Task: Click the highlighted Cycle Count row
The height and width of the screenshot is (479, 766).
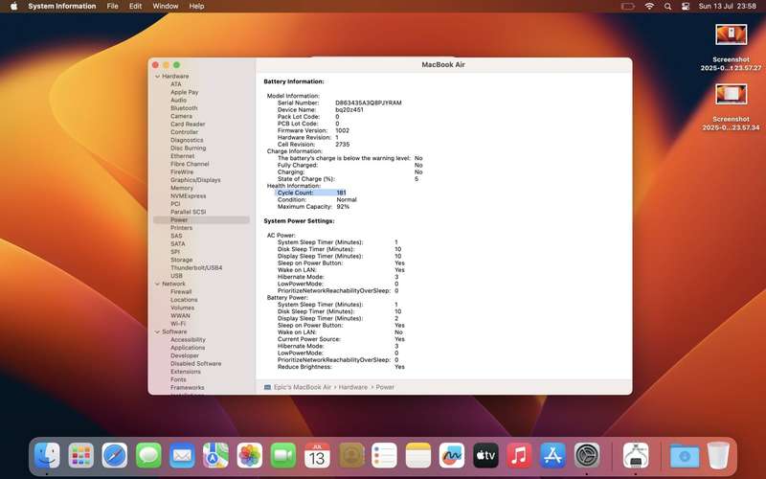Action: (311, 193)
